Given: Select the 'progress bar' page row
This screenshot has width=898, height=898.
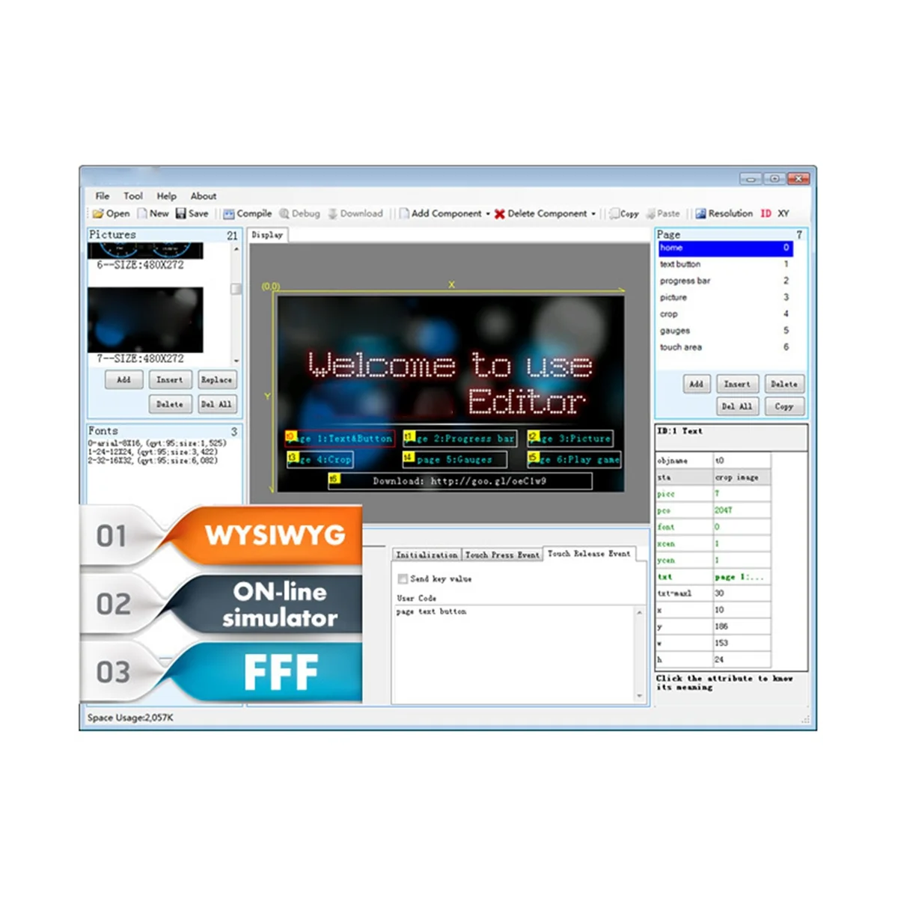Looking at the screenshot, I should (x=725, y=281).
